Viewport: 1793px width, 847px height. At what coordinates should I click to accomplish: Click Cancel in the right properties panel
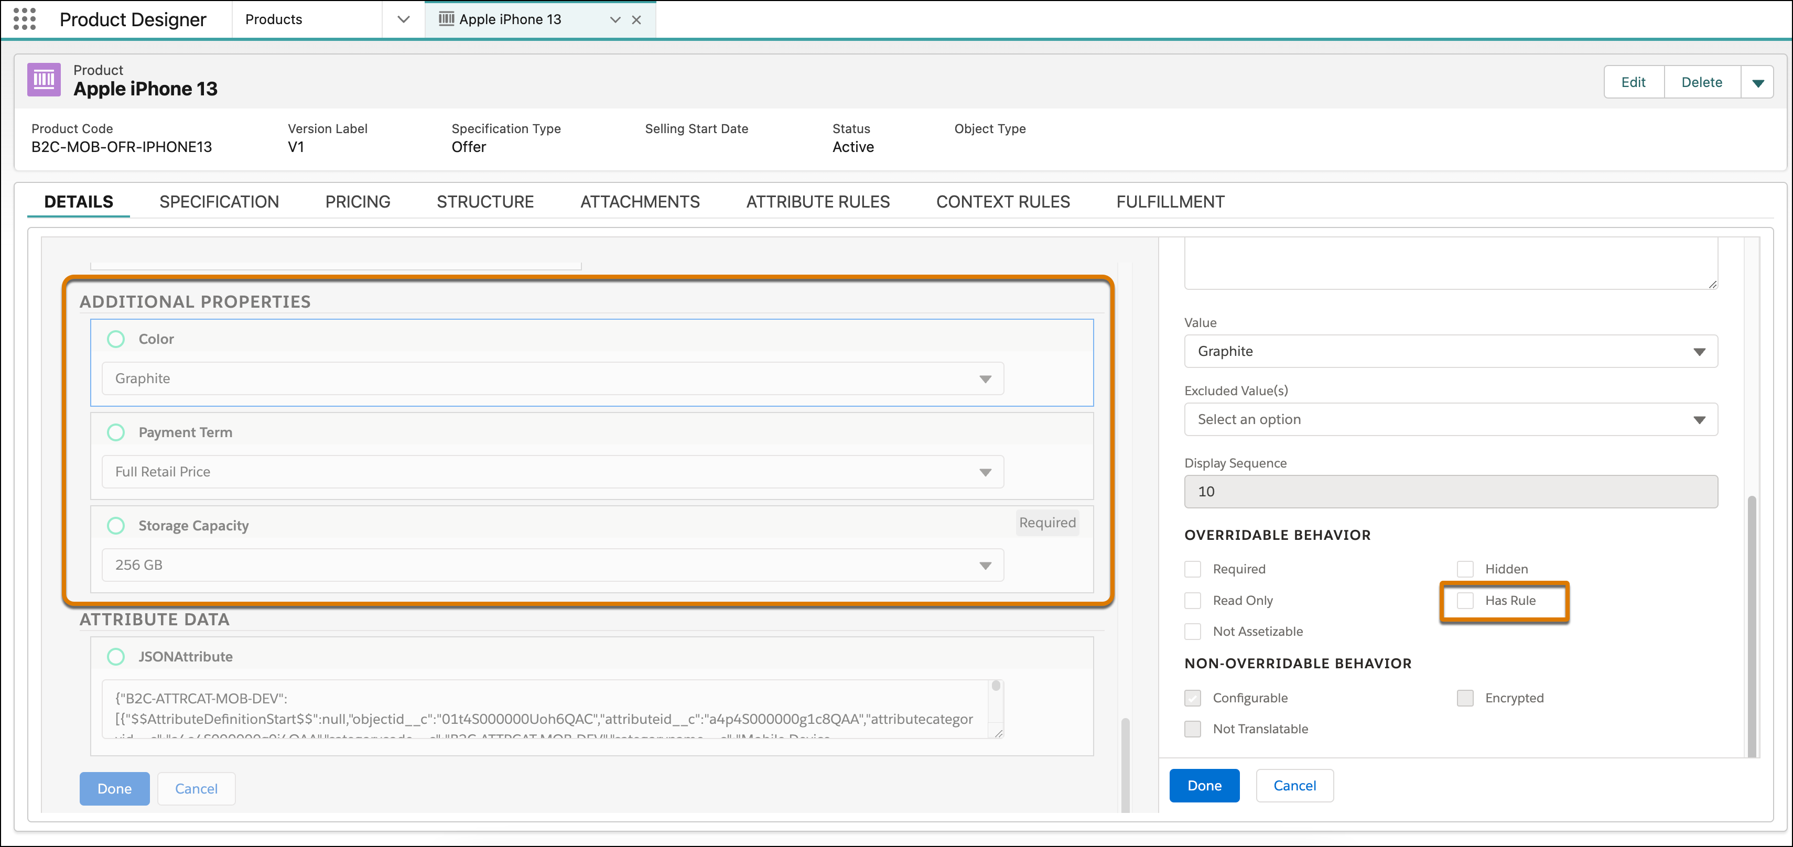coord(1294,786)
